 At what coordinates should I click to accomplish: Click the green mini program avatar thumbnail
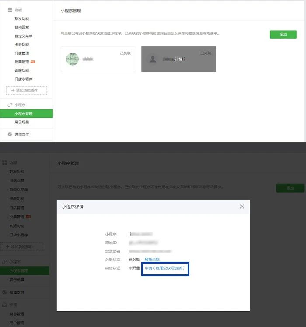(73, 59)
